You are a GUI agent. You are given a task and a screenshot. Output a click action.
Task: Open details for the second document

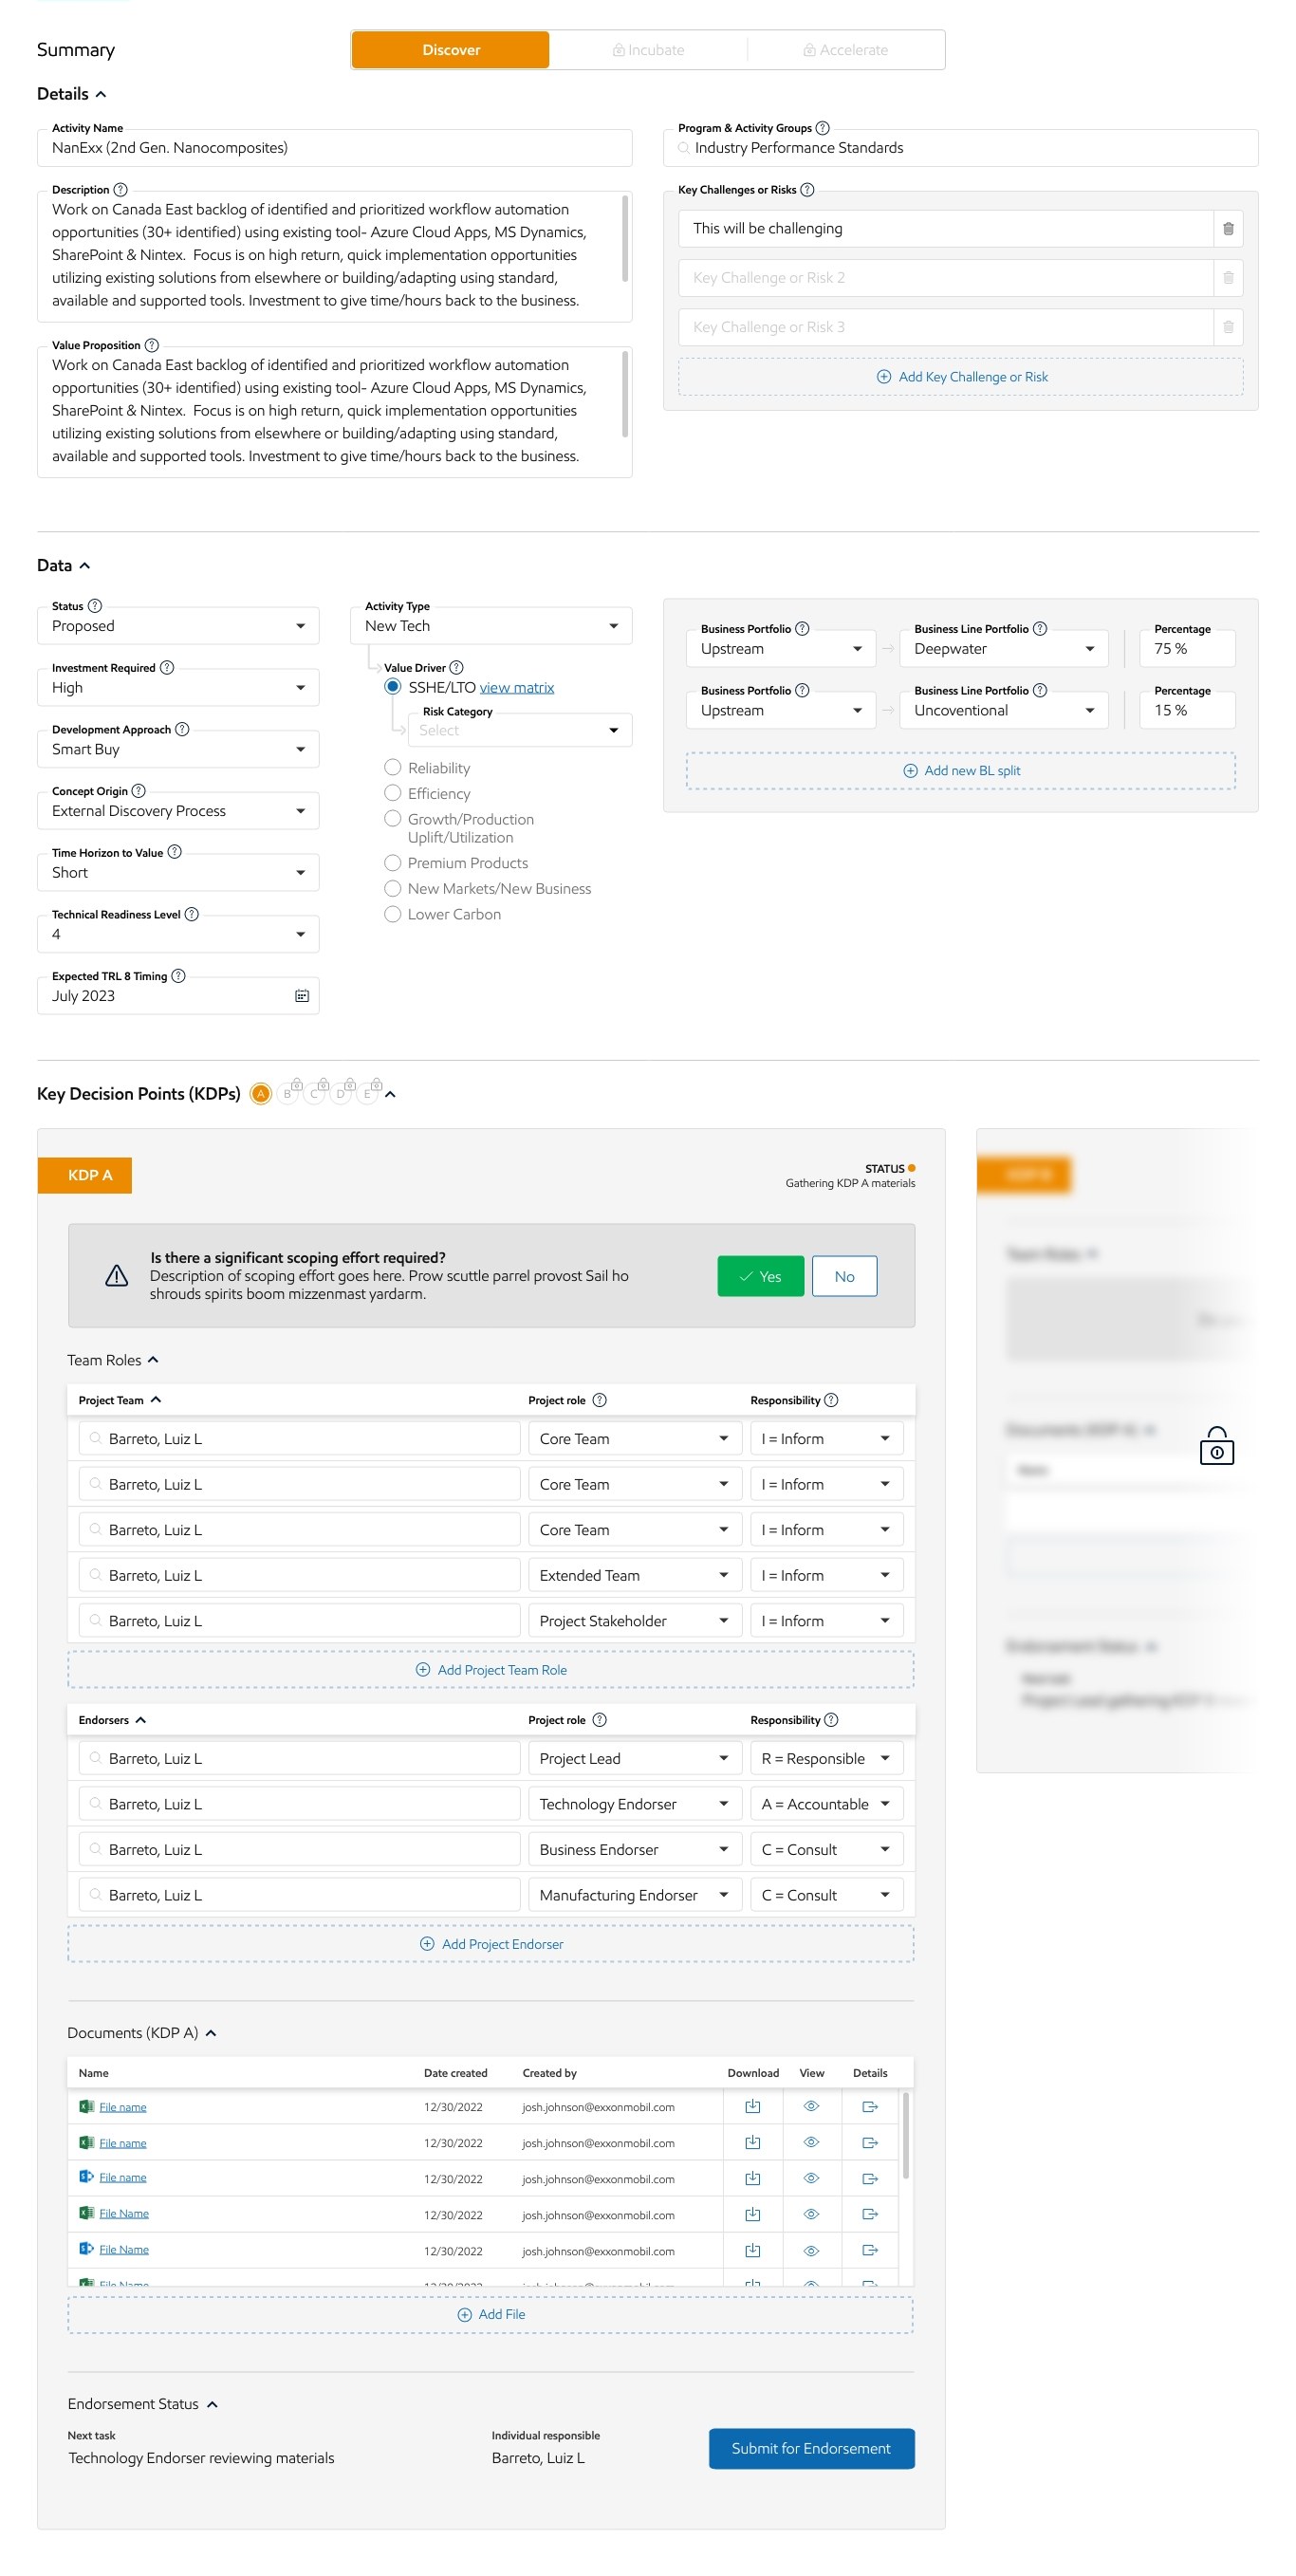click(869, 2143)
